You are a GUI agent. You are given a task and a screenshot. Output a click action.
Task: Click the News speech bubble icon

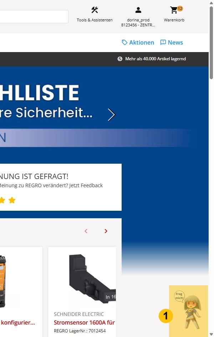pos(163,42)
